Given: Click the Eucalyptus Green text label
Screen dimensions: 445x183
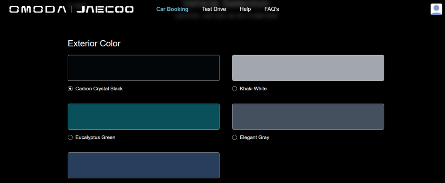Looking at the screenshot, I should (x=95, y=137).
